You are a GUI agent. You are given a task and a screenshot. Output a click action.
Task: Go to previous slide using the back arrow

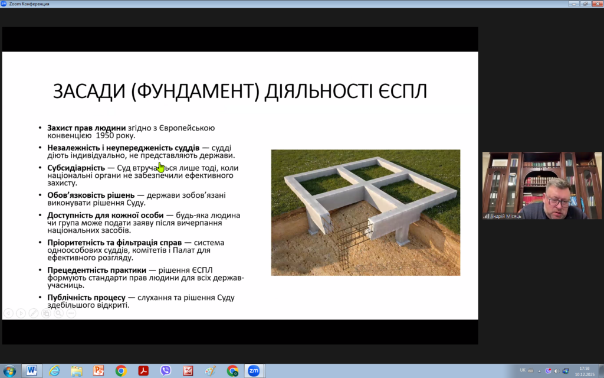point(8,313)
